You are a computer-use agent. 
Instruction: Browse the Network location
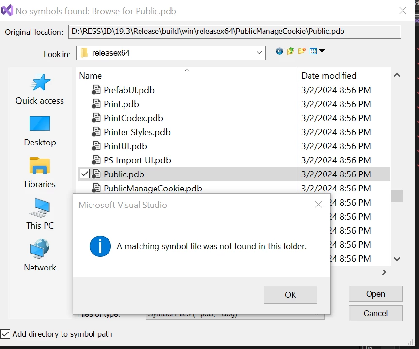pyautogui.click(x=40, y=255)
